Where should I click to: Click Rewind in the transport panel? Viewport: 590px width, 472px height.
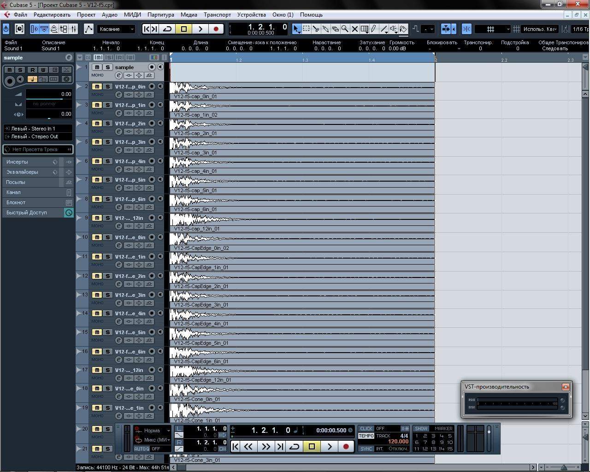pyautogui.click(x=248, y=446)
